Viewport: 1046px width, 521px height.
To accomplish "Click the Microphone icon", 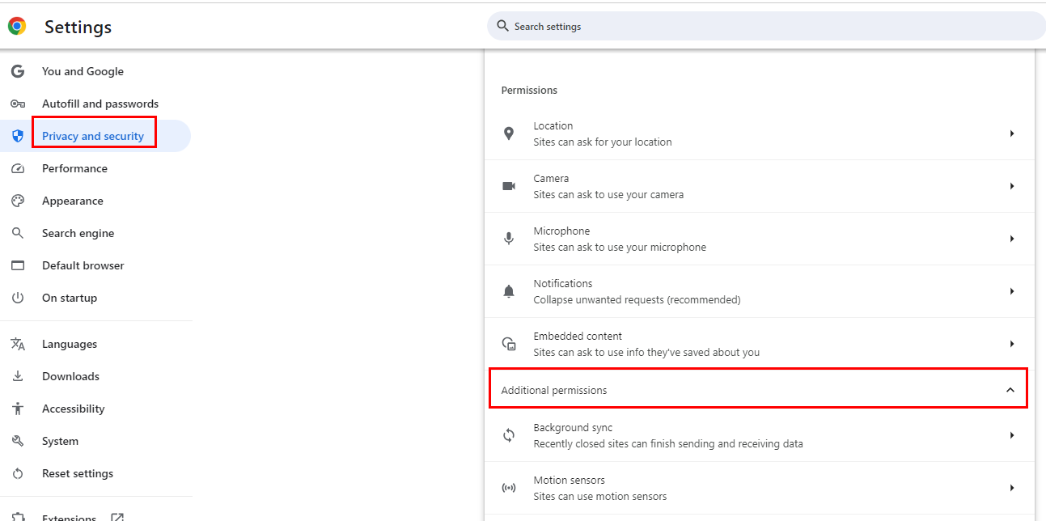I will (509, 239).
